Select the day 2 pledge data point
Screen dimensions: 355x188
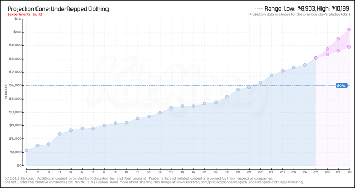tap(38, 145)
